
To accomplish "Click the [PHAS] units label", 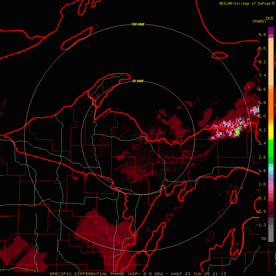I will 259,21.
